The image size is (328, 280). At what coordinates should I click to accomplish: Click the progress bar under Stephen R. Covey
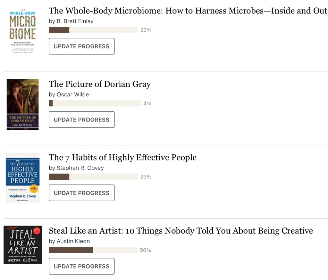point(93,177)
